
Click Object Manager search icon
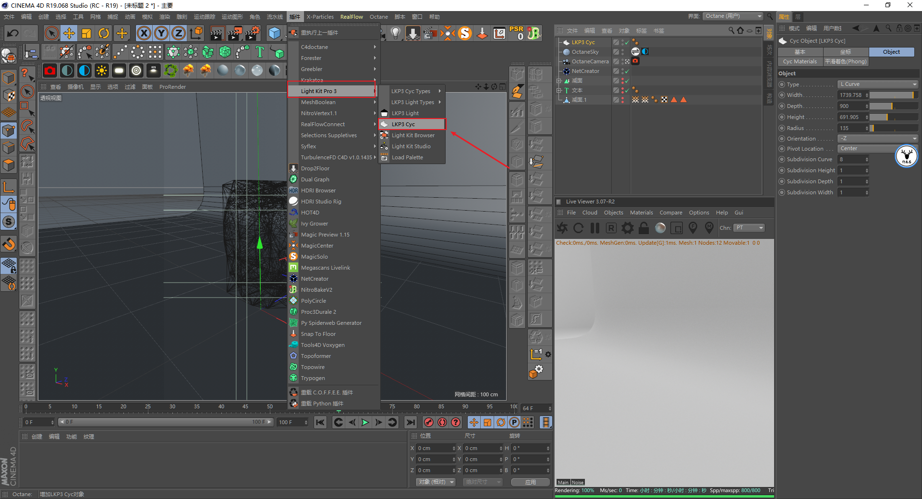(x=731, y=31)
